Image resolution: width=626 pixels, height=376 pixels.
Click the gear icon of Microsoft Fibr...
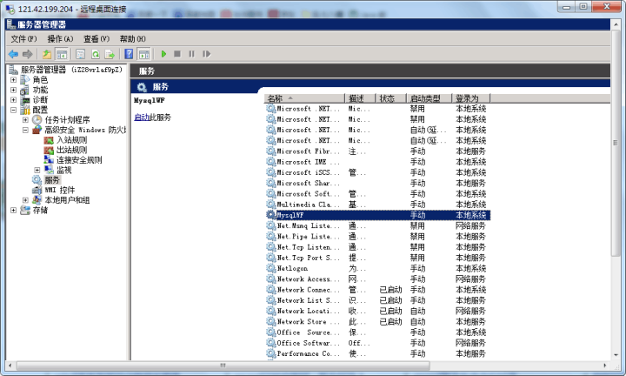pos(271,151)
